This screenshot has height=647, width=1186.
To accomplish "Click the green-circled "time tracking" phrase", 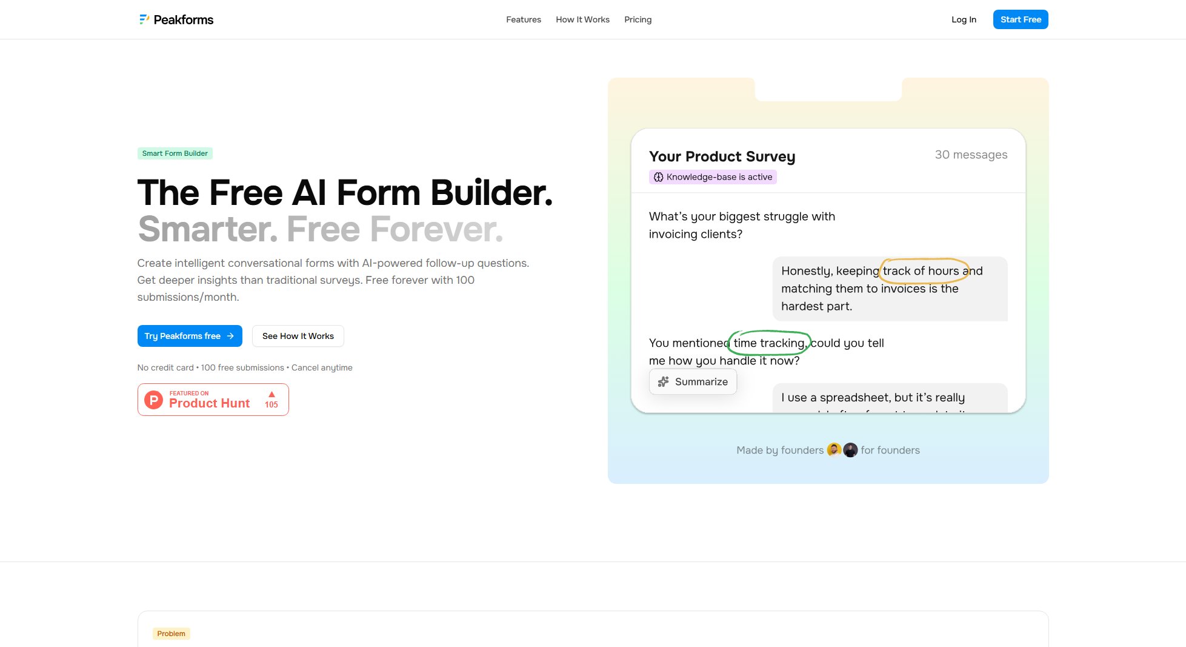I will (x=769, y=343).
